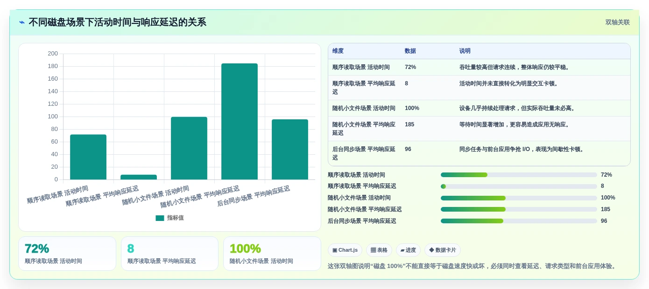Select table cell 顺序读取场景 平均响应延迟
Viewport: 649px width, 289px height.
(364, 88)
